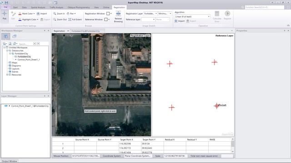Screen dimensions: 291x163
Task: Collapse the Datasources tree node
Action: 7,50
